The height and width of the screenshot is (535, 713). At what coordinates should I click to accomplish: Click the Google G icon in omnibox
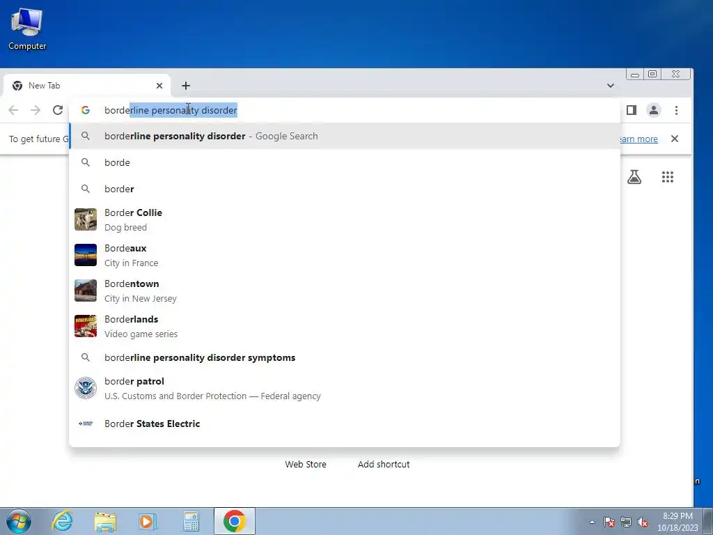pos(86,110)
